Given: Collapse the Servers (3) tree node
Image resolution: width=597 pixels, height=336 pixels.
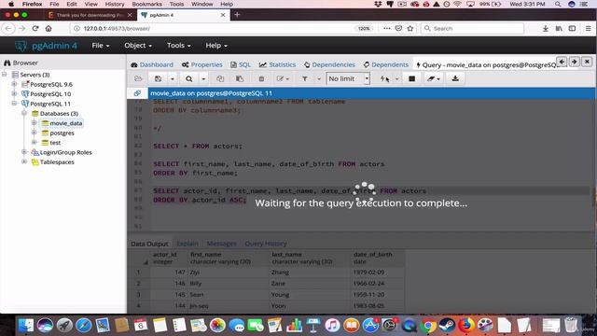Looking at the screenshot, I should 5,75.
